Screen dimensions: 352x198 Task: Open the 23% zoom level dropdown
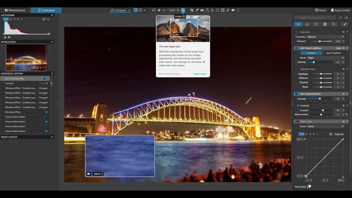click(x=178, y=10)
